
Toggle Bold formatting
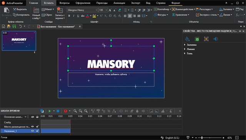pos(69,16)
